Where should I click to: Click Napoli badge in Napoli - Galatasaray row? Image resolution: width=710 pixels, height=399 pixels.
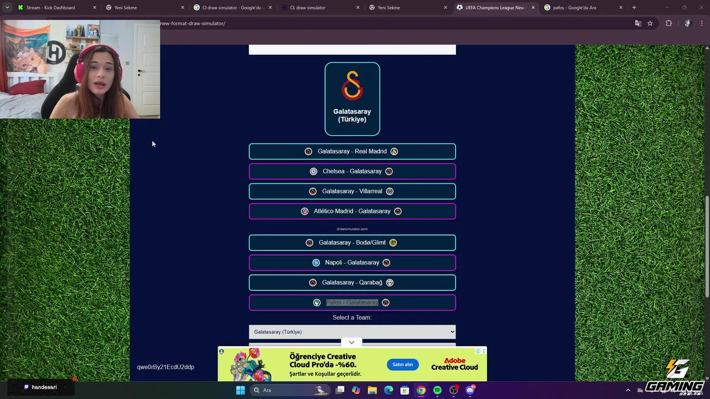click(316, 263)
